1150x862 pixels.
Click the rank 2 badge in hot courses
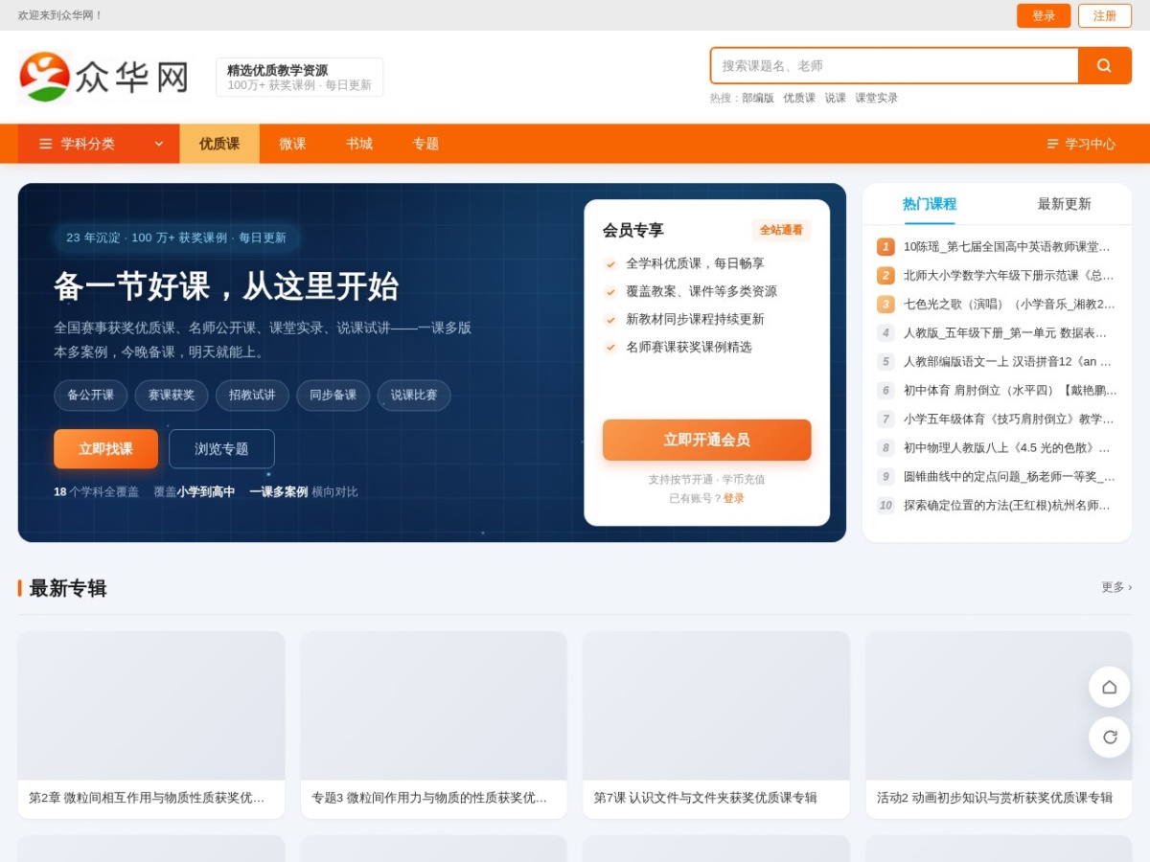885,276
